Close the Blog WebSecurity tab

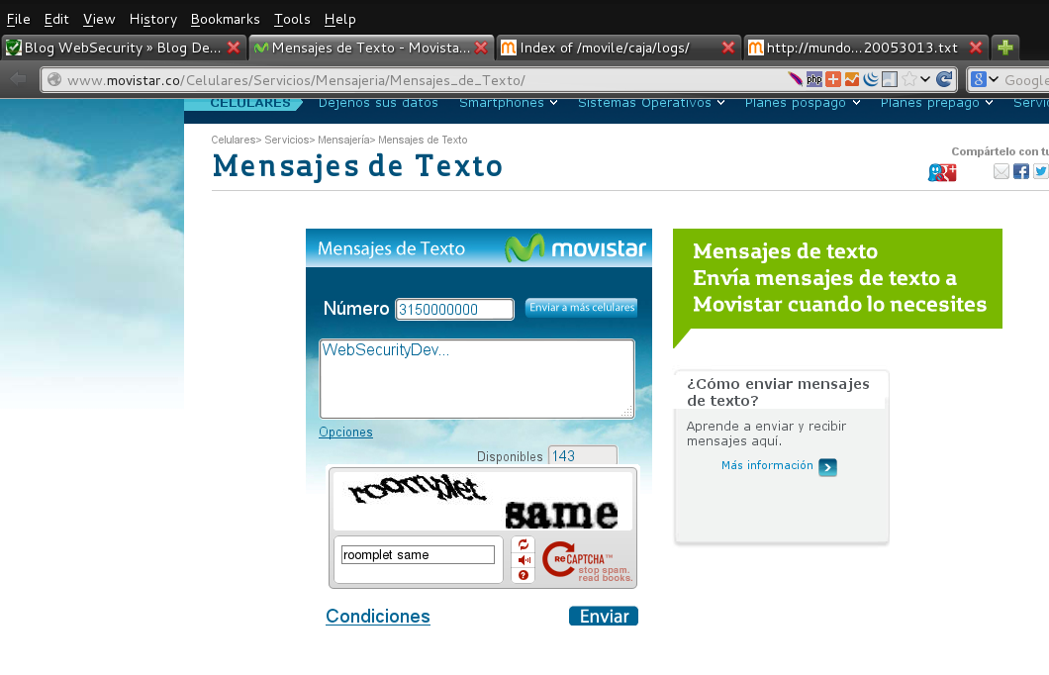coord(233,48)
